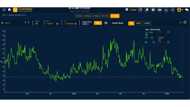
Task: Select the IV-HV filter
Action: pos(138,23)
